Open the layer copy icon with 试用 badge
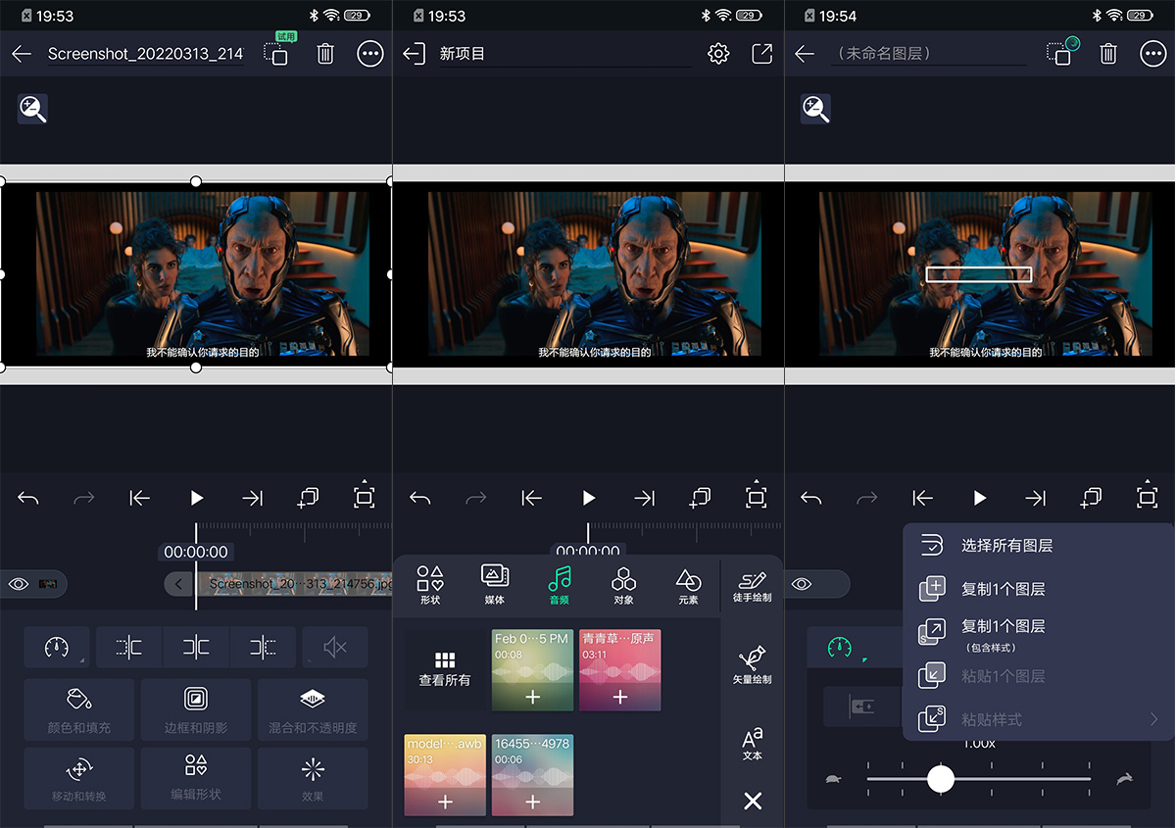Viewport: 1176px width, 828px height. (x=277, y=52)
